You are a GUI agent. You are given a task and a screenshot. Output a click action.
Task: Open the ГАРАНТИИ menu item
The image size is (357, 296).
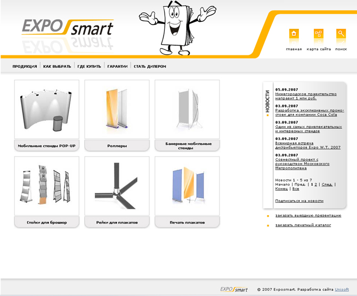click(x=117, y=67)
